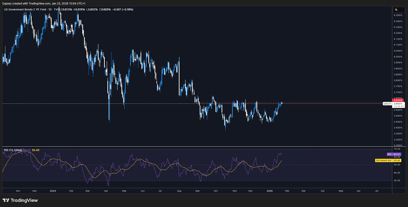Click the 50.00 RSI scale label
Viewport: 408px width, 207px height.
[397, 165]
